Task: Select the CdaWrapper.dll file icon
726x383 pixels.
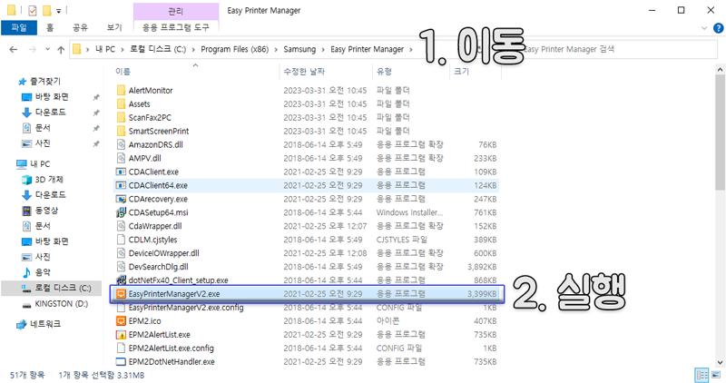Action: (x=121, y=226)
